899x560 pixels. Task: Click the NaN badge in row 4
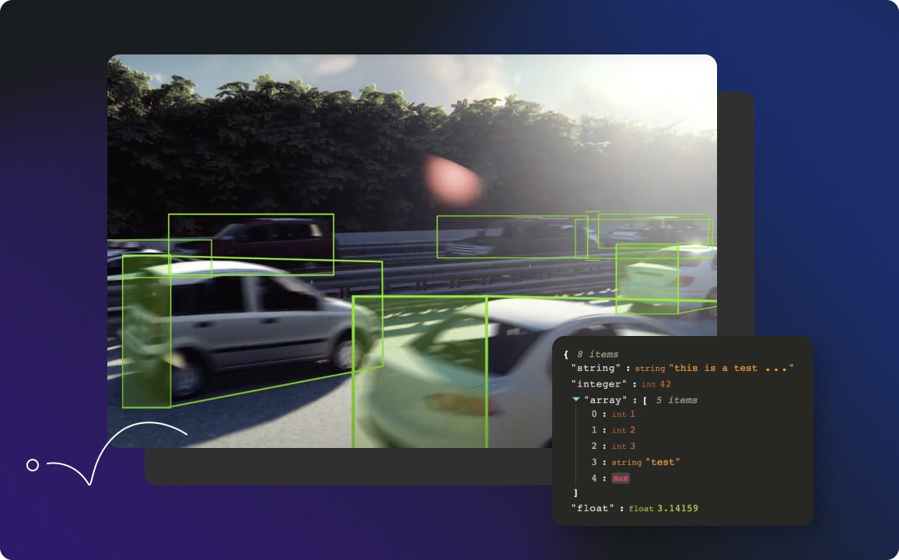tap(621, 478)
